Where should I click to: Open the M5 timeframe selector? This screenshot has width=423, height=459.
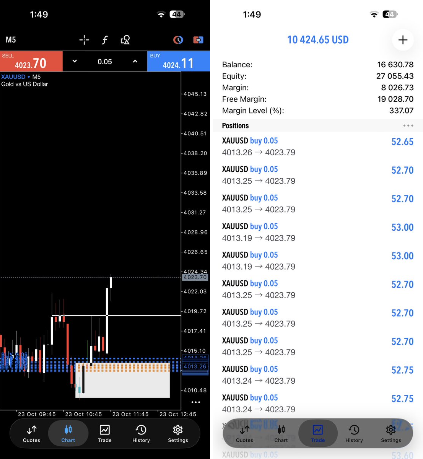[11, 40]
